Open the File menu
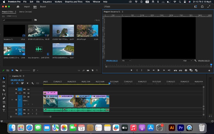The width and height of the screenshot is (214, 134). tap(25, 2)
